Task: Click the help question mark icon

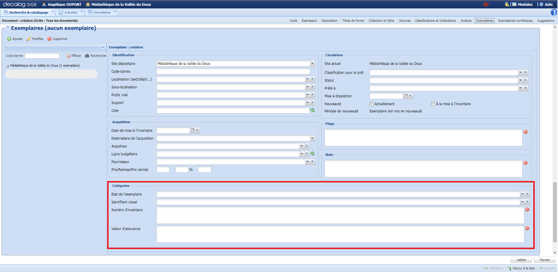Action: 555,12
